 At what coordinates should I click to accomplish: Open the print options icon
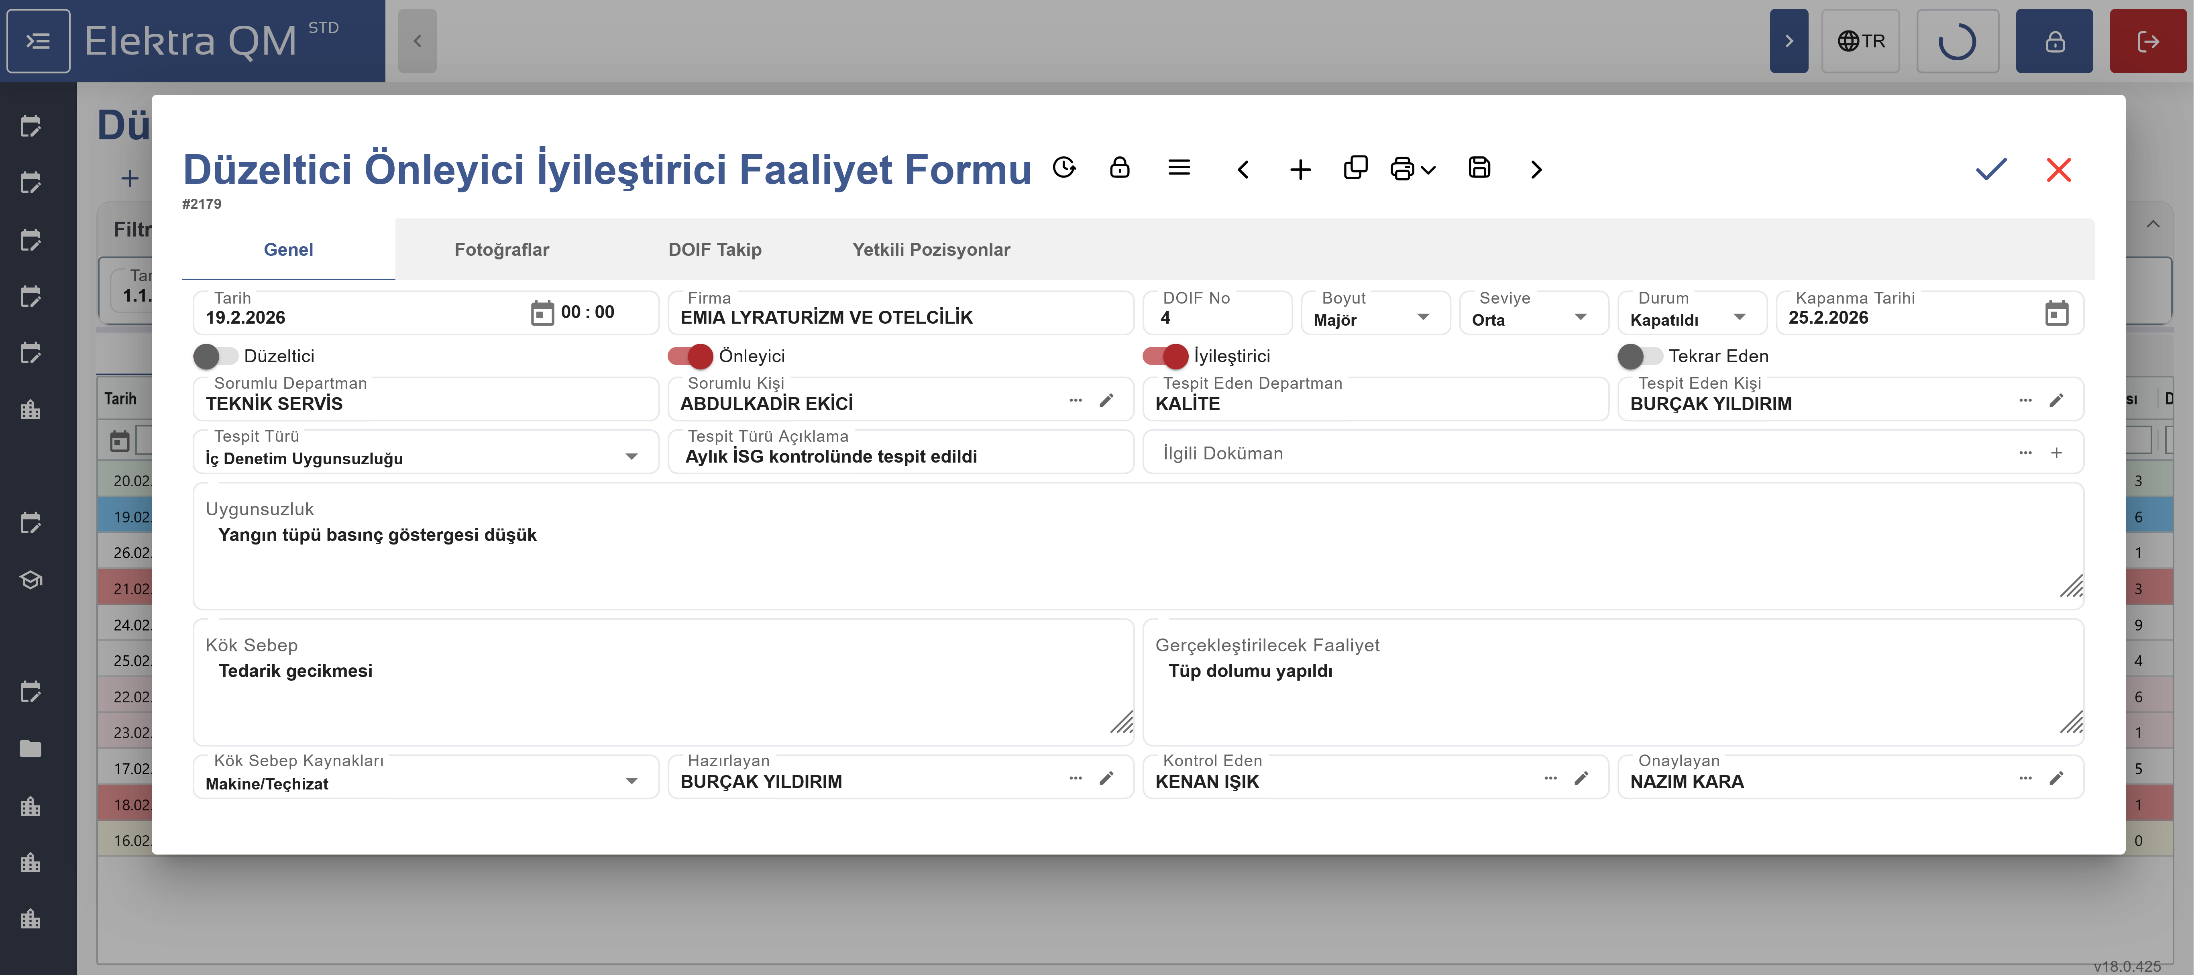tap(1412, 169)
